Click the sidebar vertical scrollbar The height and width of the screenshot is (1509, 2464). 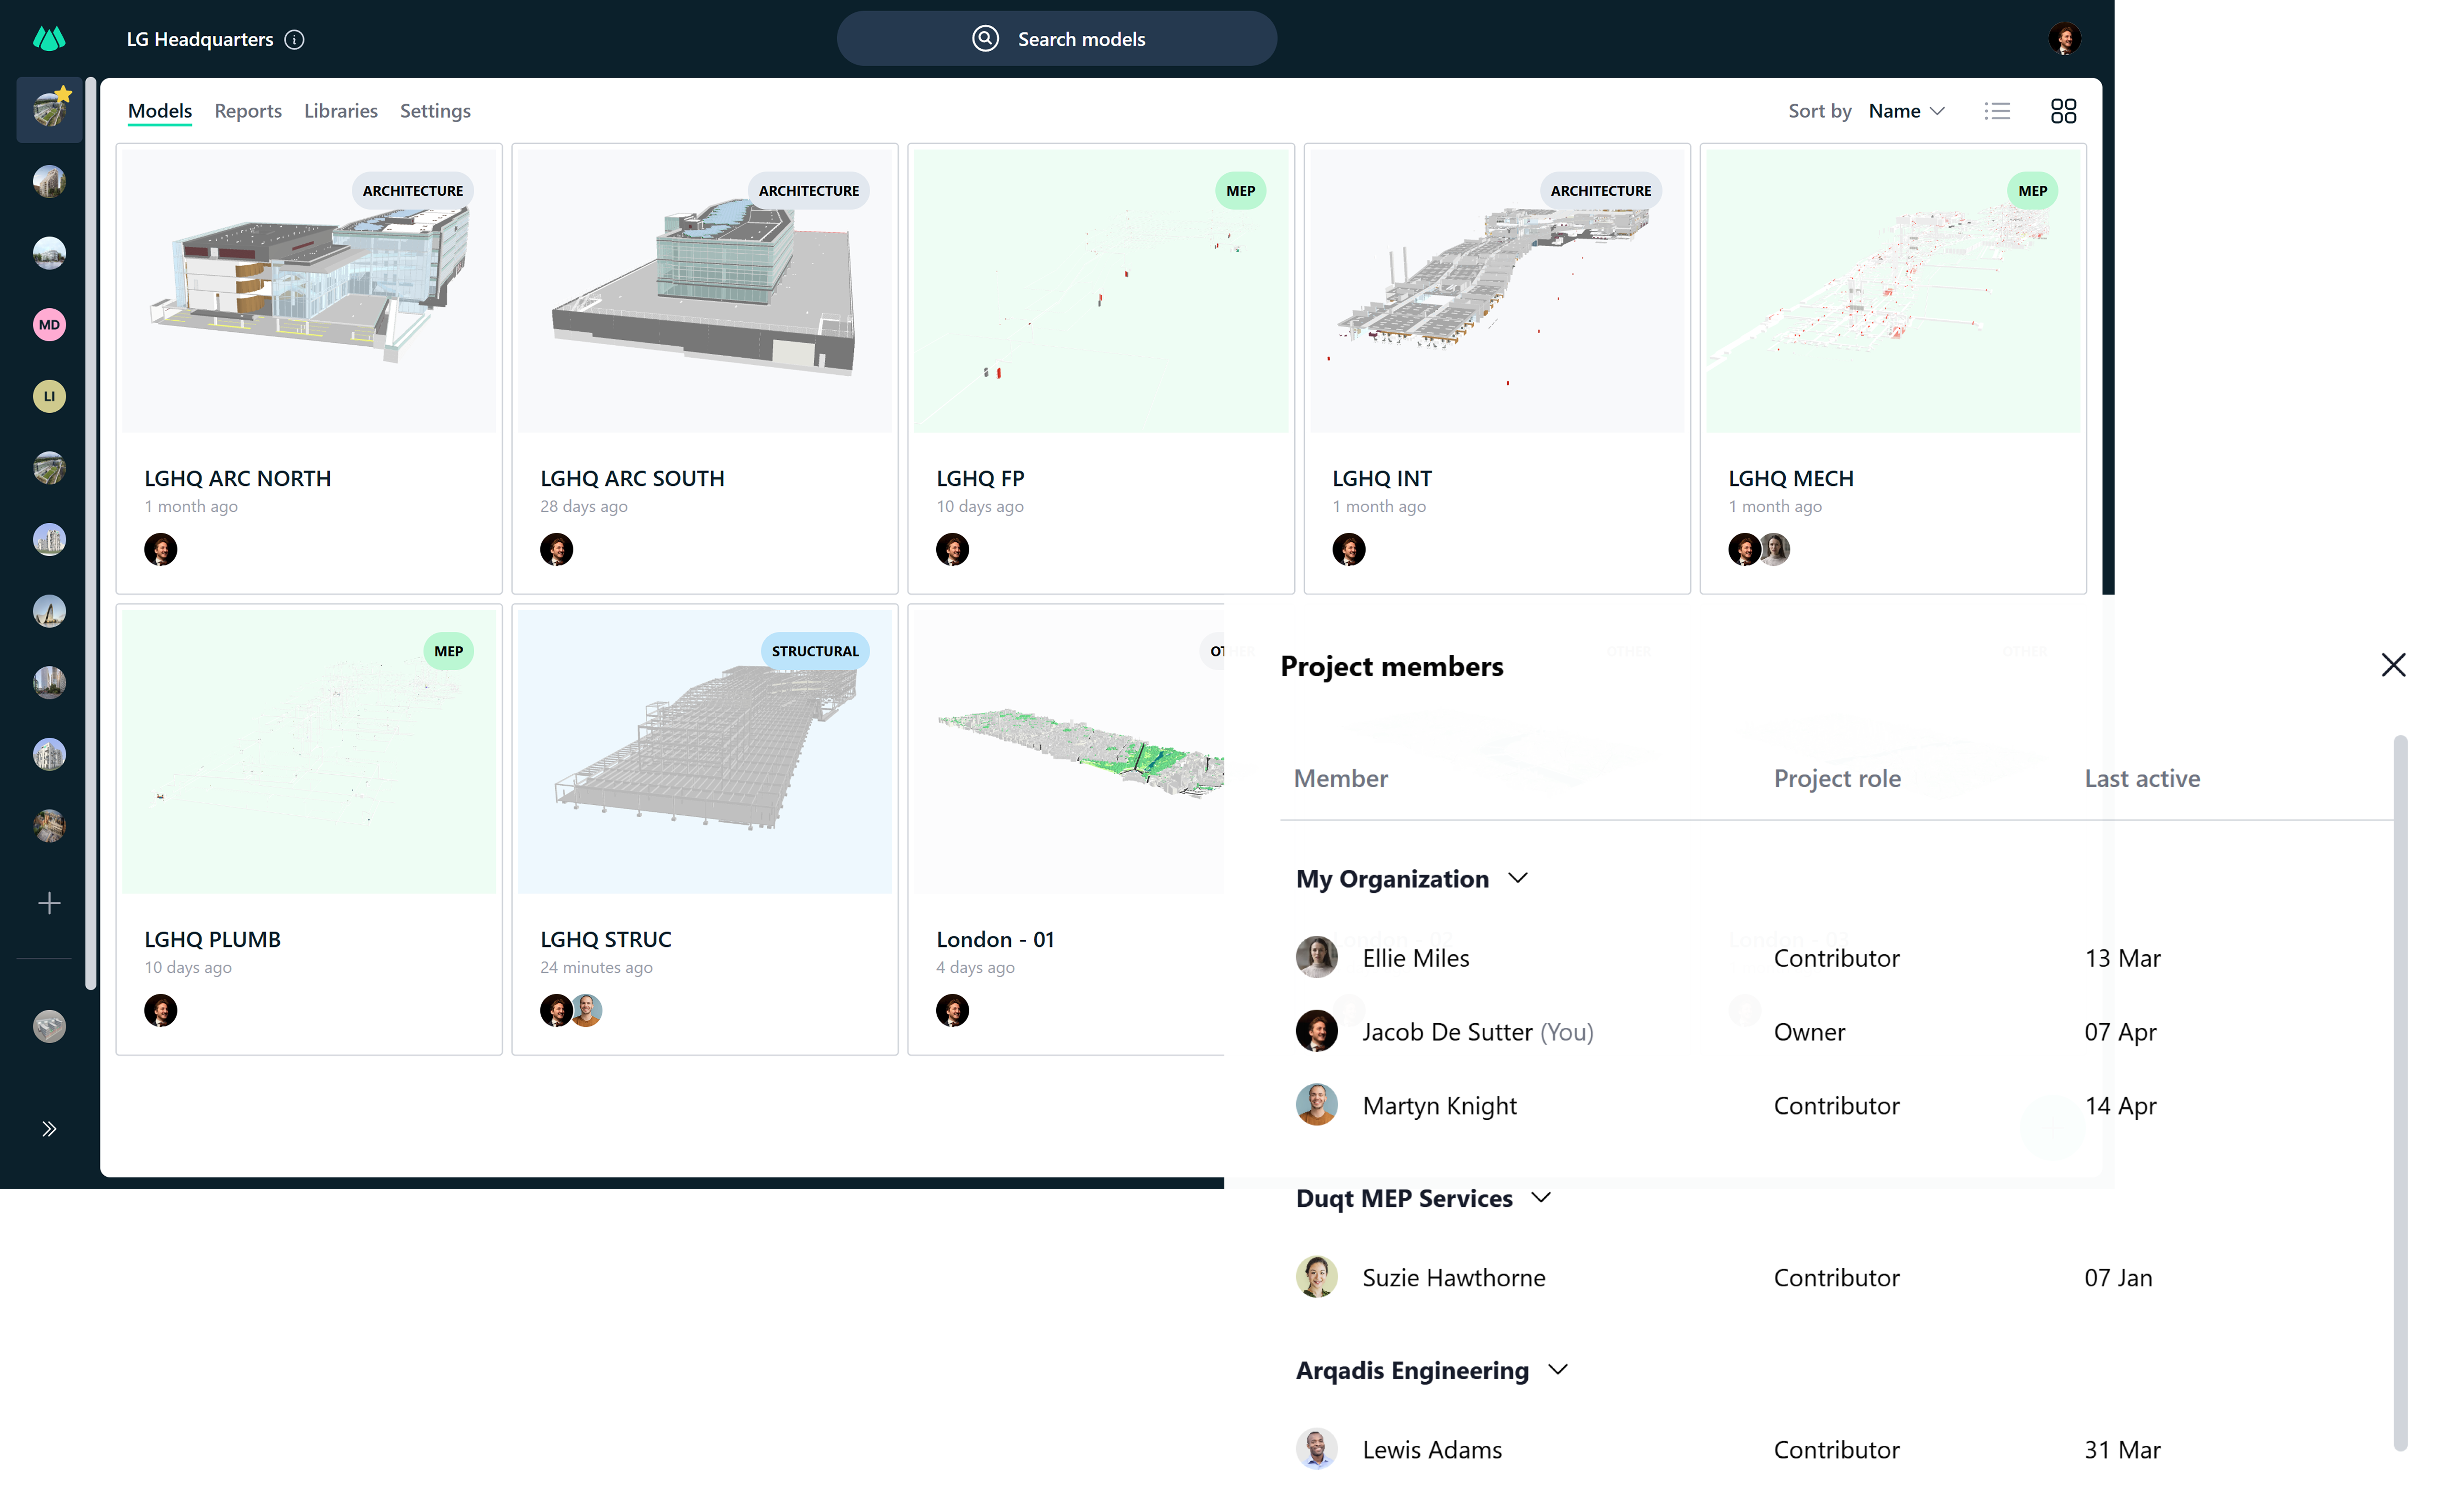point(91,534)
